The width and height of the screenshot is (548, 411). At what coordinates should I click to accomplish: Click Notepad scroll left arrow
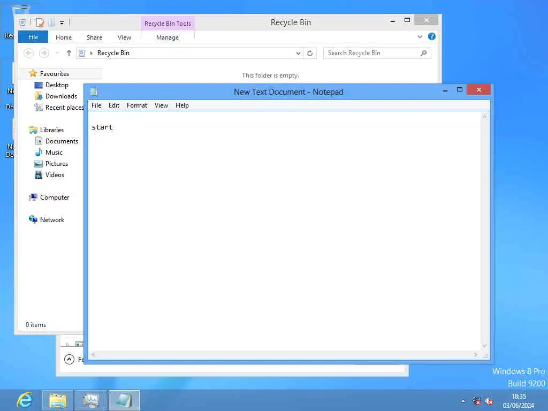(x=93, y=354)
